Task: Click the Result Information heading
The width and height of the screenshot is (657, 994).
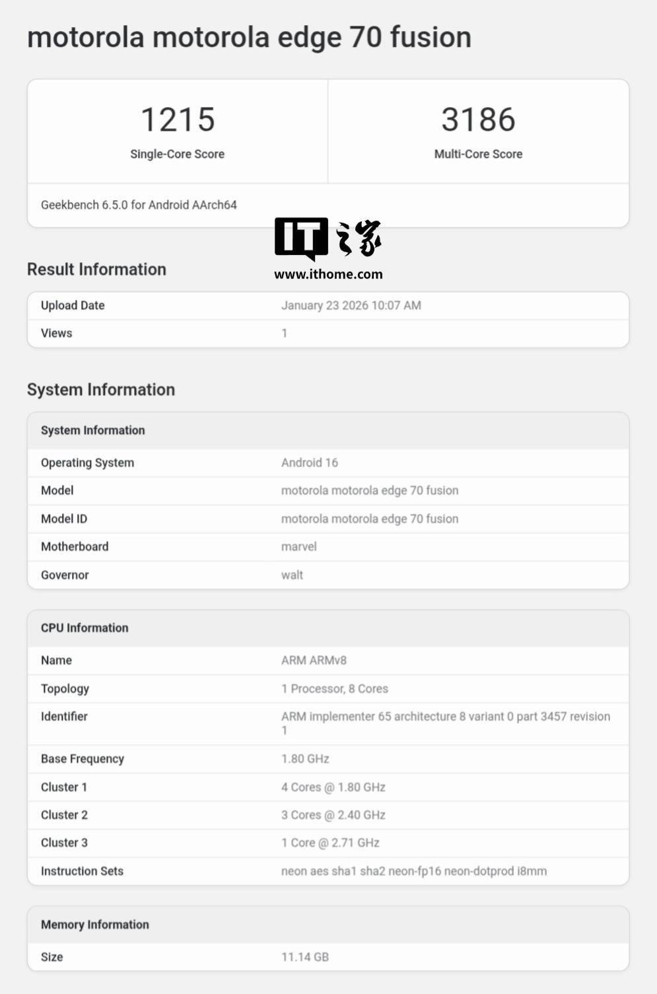Action: 96,269
